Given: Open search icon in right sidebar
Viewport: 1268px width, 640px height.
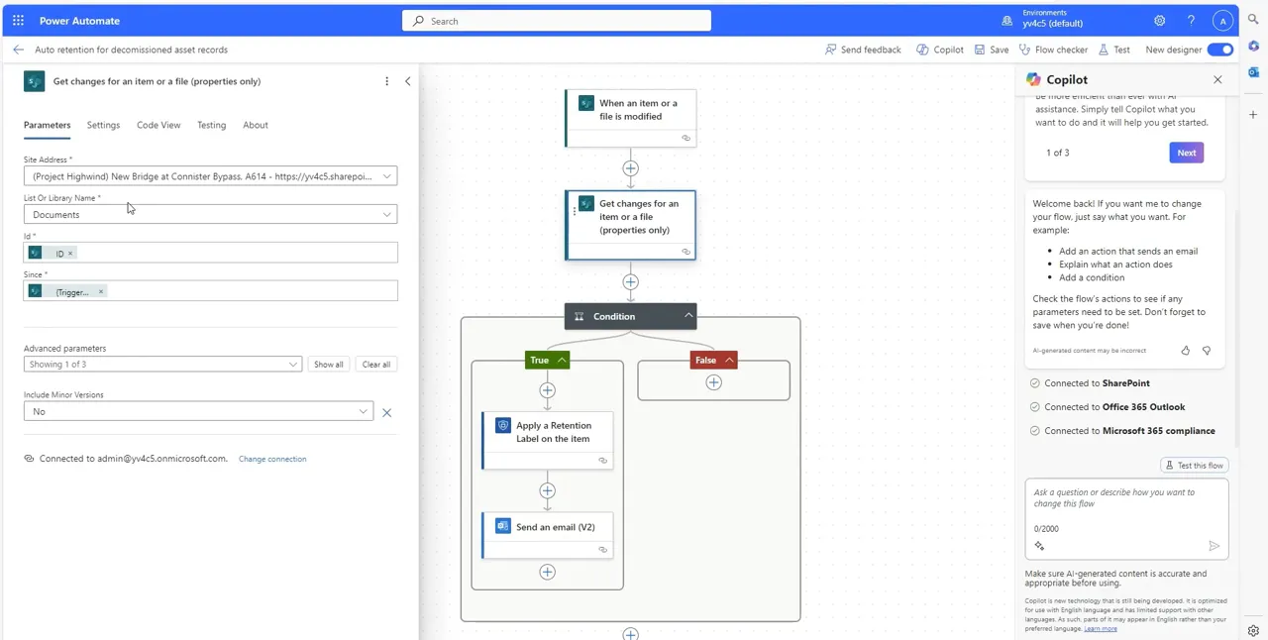Looking at the screenshot, I should [x=1253, y=20].
